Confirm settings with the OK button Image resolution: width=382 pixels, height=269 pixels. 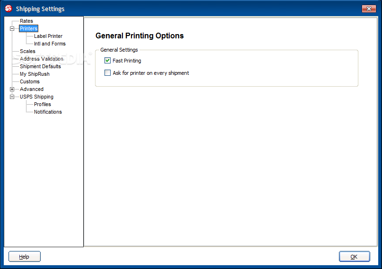354,257
